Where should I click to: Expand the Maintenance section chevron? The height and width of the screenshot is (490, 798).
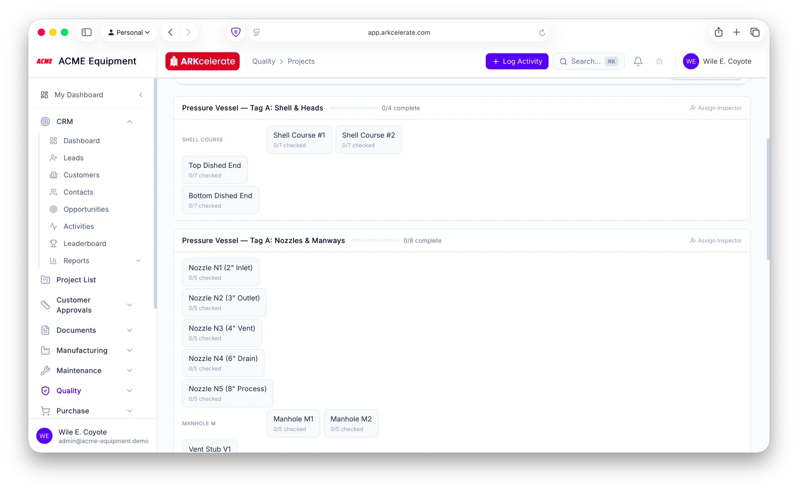[130, 371]
